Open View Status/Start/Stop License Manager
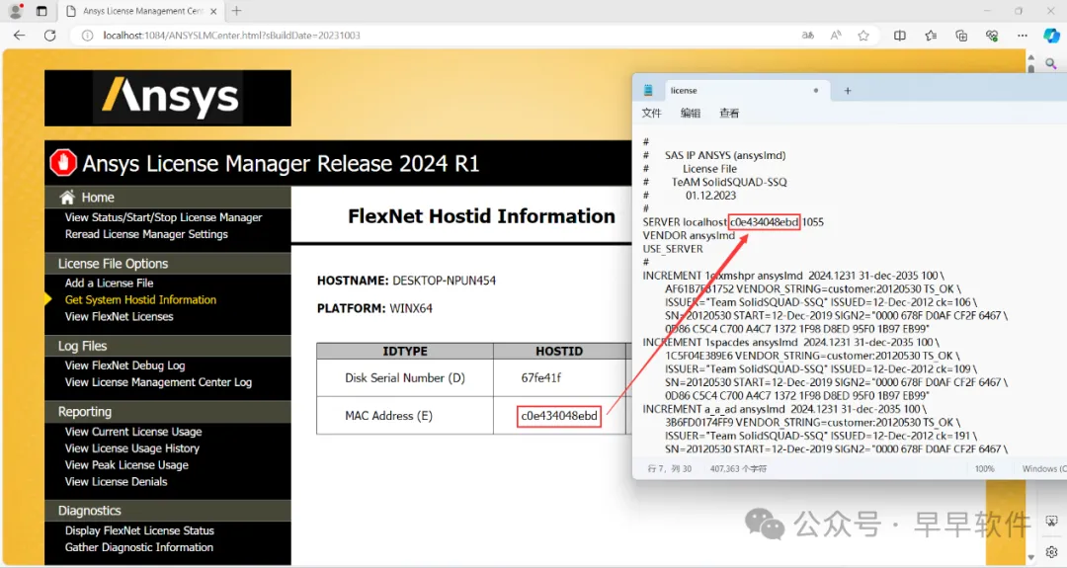 [163, 217]
